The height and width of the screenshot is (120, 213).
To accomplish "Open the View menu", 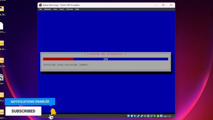I will tap(55, 9).
